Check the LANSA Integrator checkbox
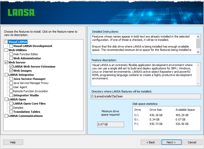Screen dimensions: 204x149 6,75
